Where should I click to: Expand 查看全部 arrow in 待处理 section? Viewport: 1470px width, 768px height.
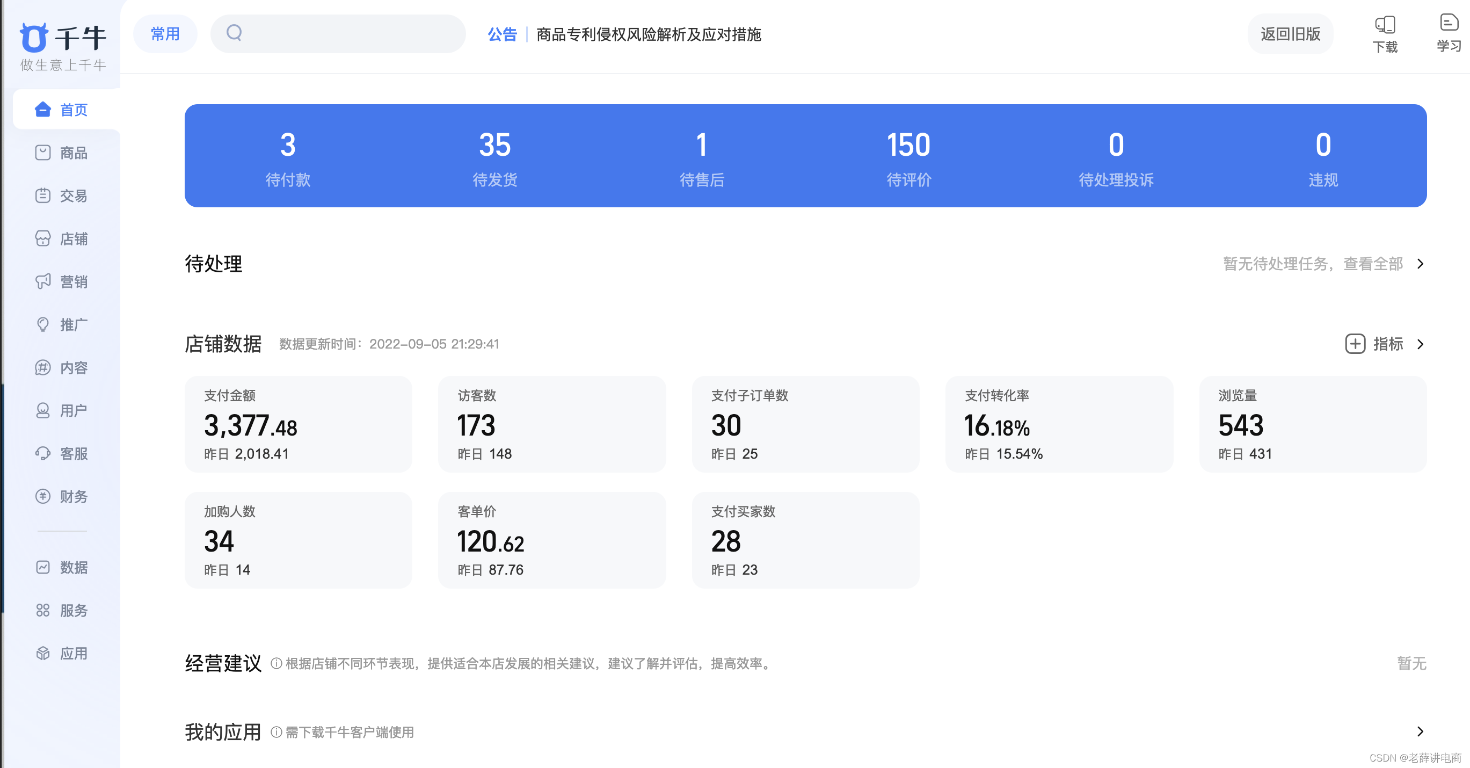coord(1421,264)
